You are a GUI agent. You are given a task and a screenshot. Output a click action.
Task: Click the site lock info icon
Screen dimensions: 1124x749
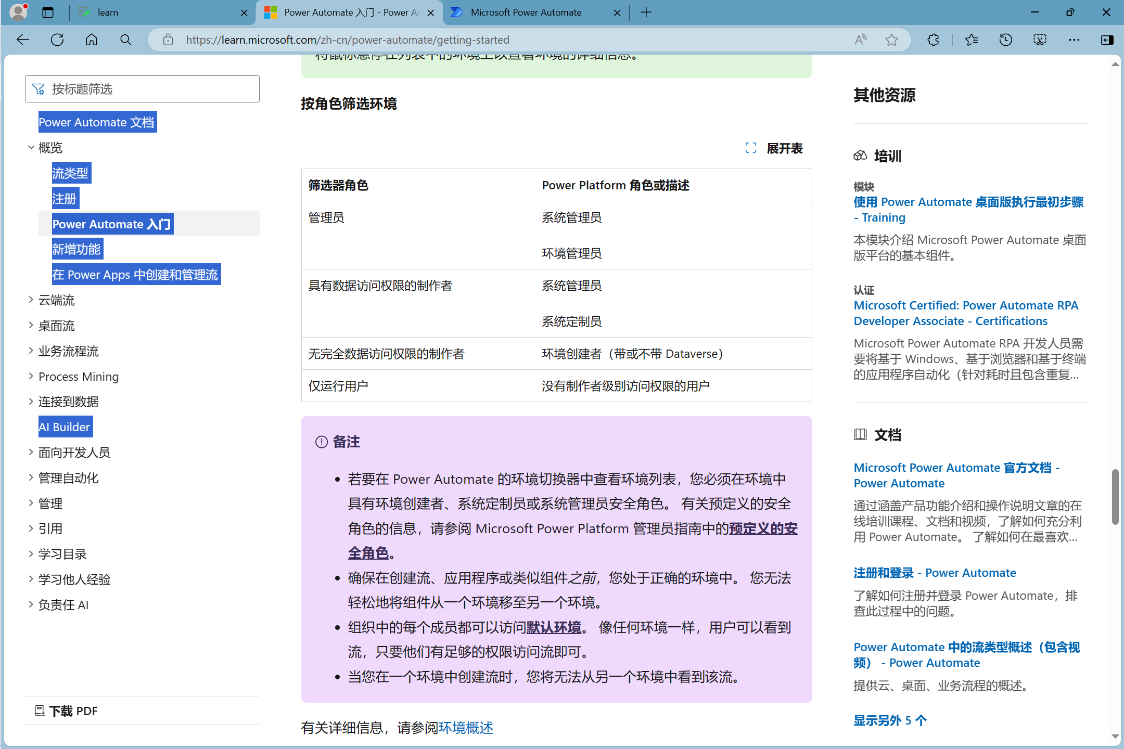point(168,40)
